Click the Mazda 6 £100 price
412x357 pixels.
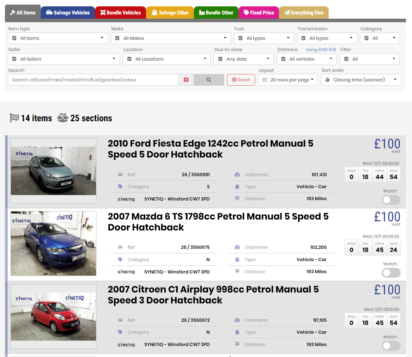387,217
